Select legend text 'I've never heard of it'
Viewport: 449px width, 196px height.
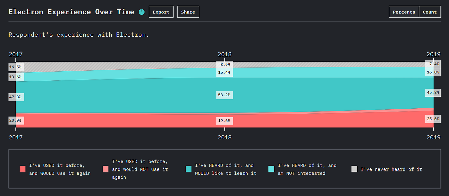(x=392, y=169)
